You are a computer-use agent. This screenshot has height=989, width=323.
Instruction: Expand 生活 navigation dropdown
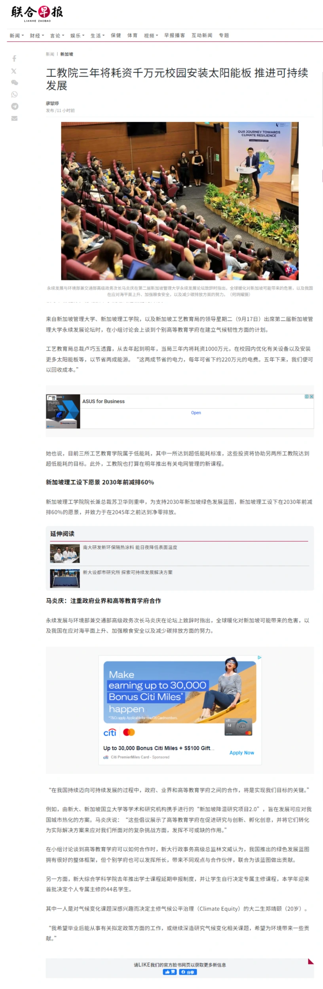coord(97,36)
